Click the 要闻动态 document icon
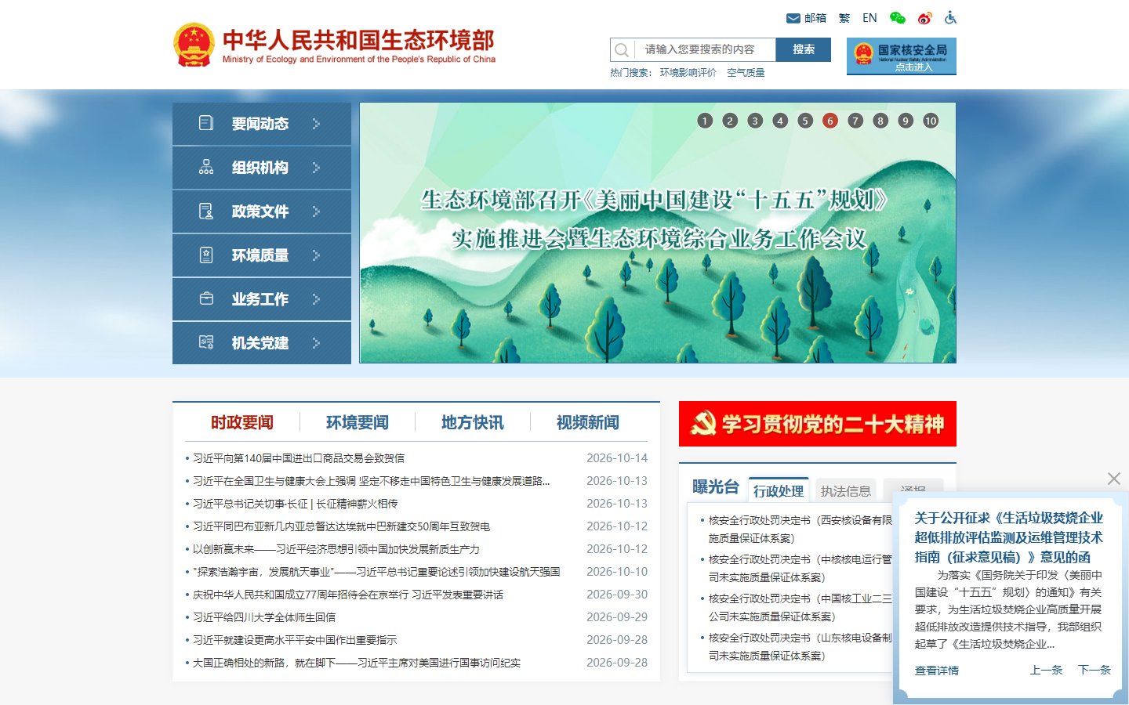Viewport: 1129px width, 705px height. pos(206,123)
